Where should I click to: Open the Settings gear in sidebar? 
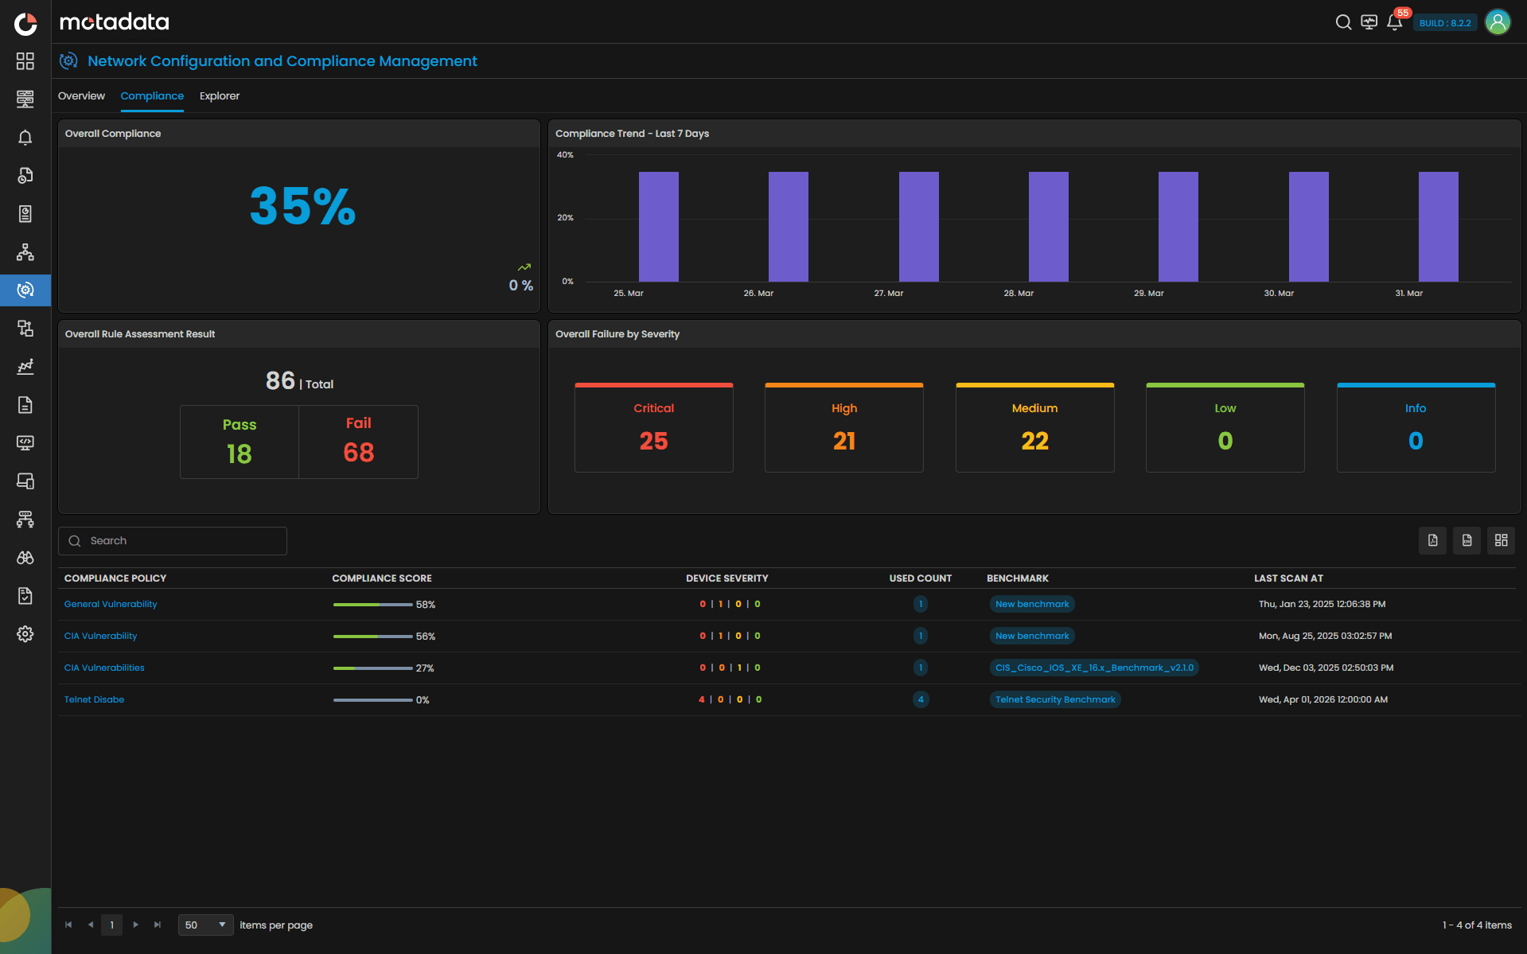25,633
